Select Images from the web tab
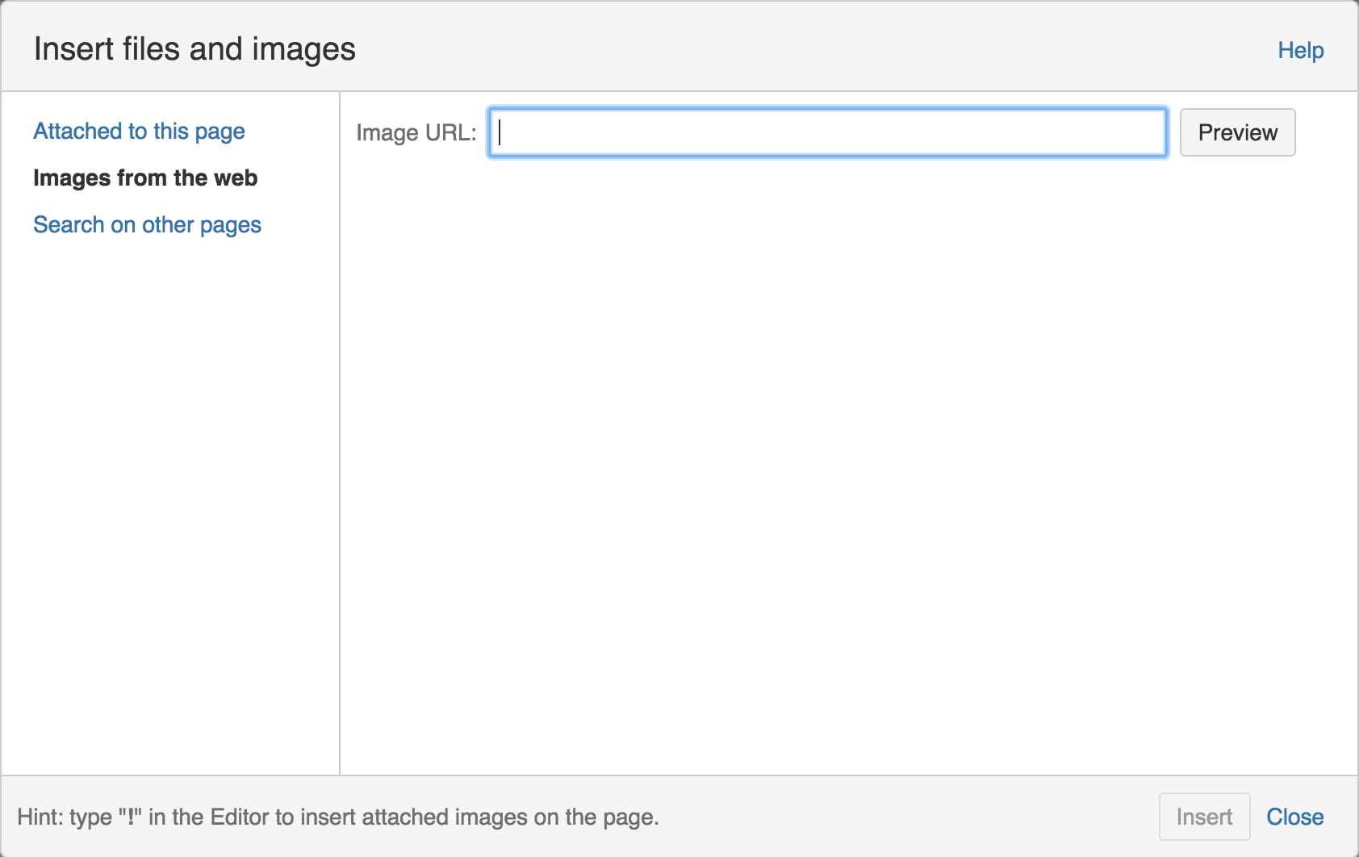This screenshot has width=1359, height=857. pyautogui.click(x=145, y=178)
